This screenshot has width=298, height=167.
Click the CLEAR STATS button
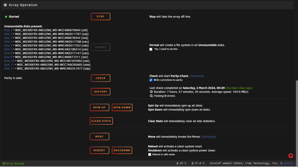pyautogui.click(x=101, y=121)
